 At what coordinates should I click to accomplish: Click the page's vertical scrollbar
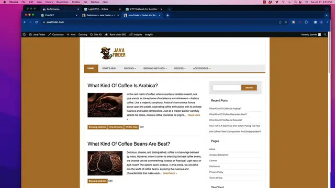(329, 53)
